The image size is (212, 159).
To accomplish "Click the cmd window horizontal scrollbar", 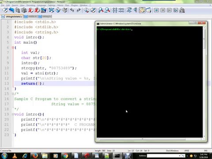I will [x=149, y=139].
